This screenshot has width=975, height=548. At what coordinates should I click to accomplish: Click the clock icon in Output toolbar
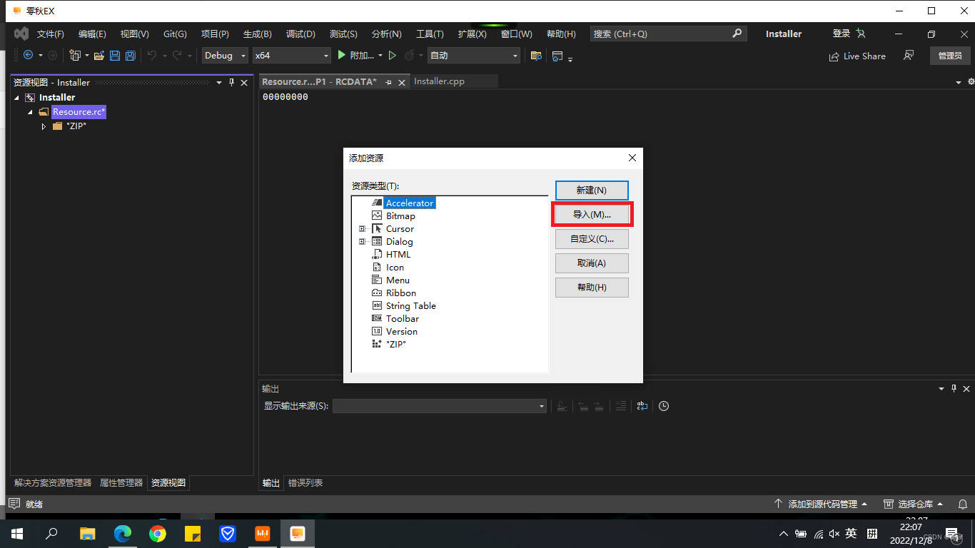(x=664, y=406)
